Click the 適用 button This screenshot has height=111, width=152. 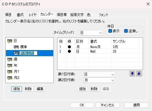pos(137,105)
